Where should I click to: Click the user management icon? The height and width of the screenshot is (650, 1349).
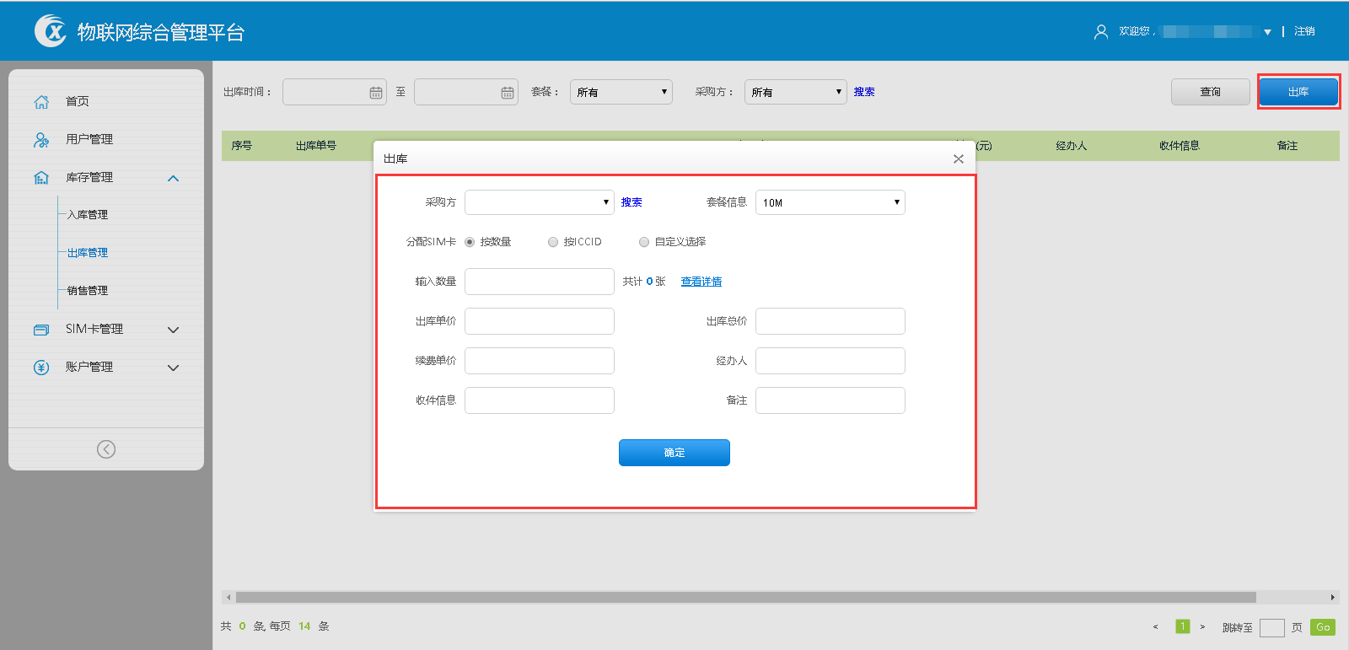[41, 140]
